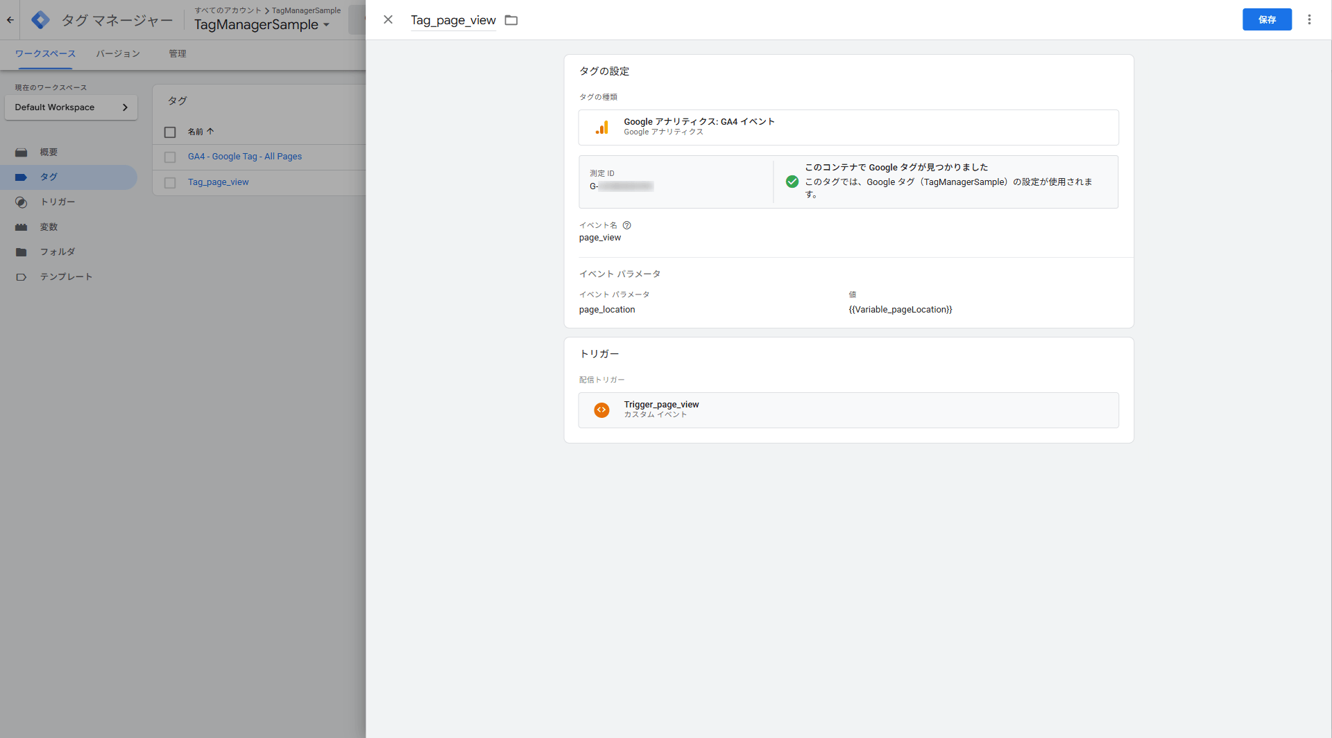This screenshot has width=1332, height=738.
Task: Open the Tag_page_view link in tag list
Action: point(218,182)
